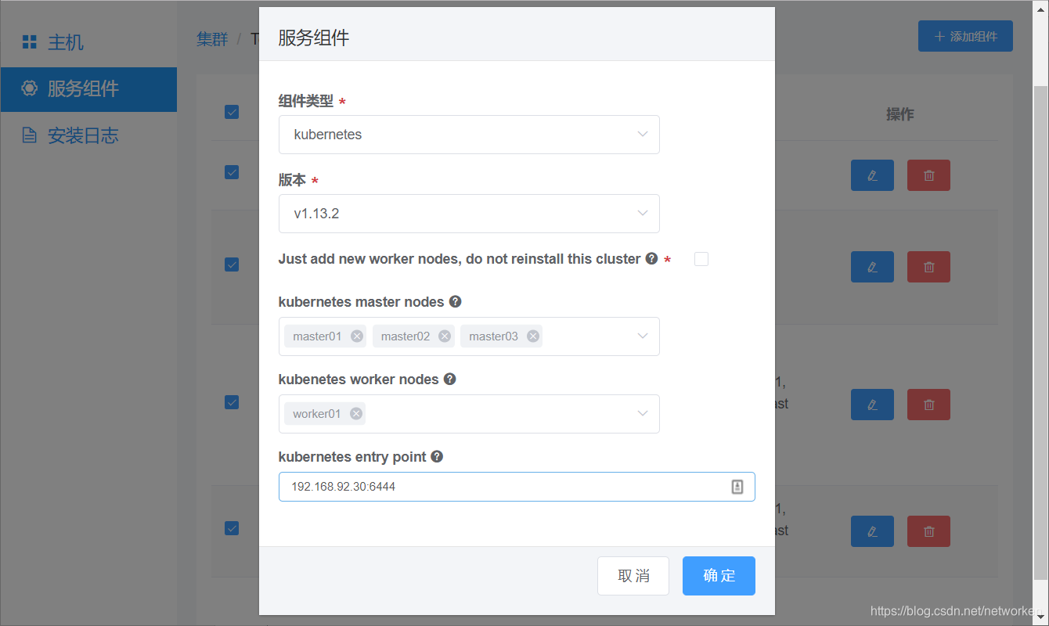Image resolution: width=1049 pixels, height=626 pixels.
Task: Toggle the first data row checkbox
Action: pos(232,172)
